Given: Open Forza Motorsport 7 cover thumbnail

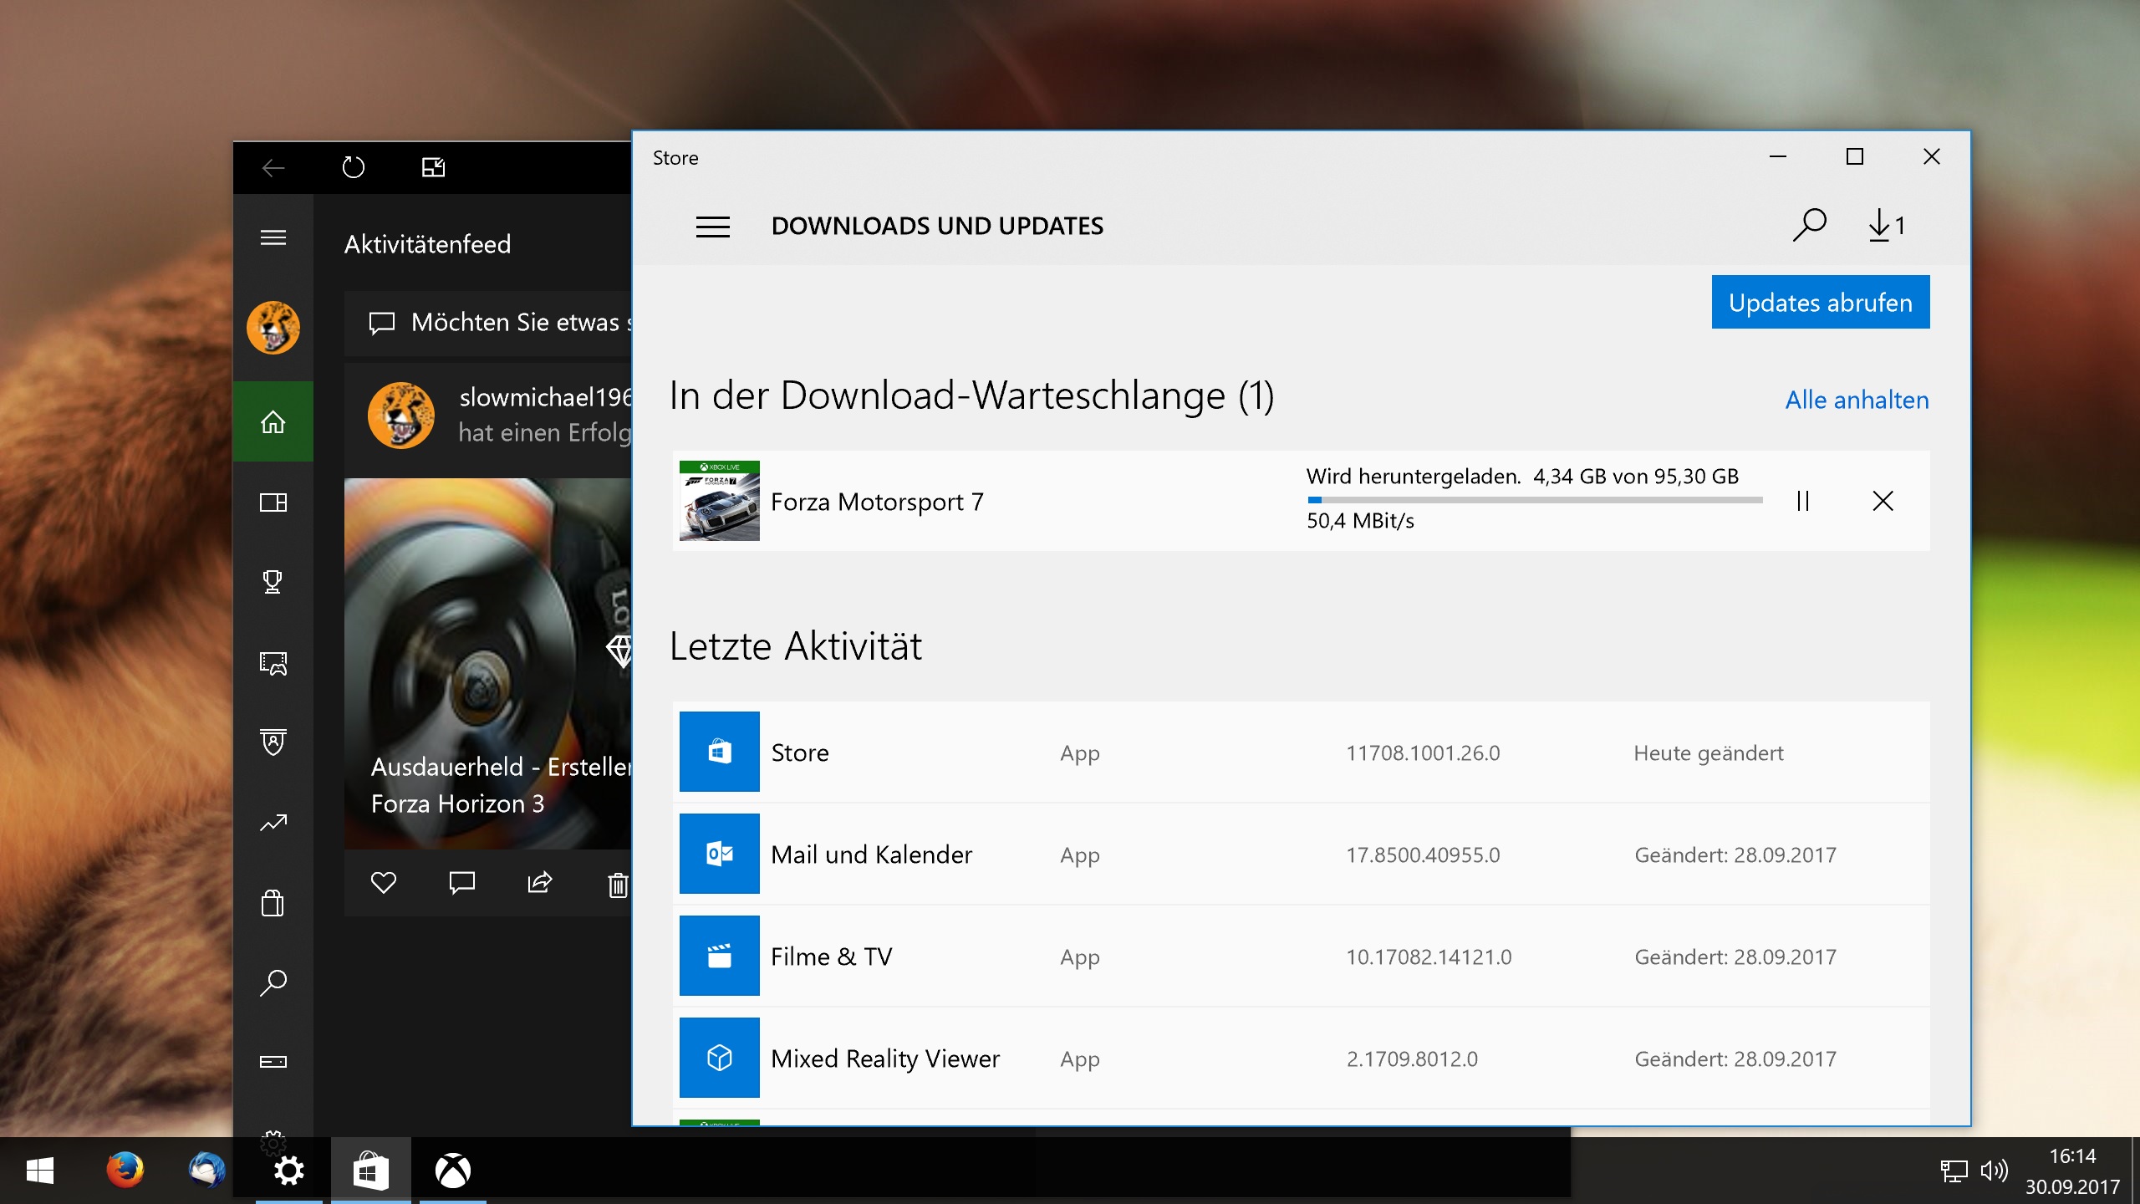Looking at the screenshot, I should tap(719, 501).
